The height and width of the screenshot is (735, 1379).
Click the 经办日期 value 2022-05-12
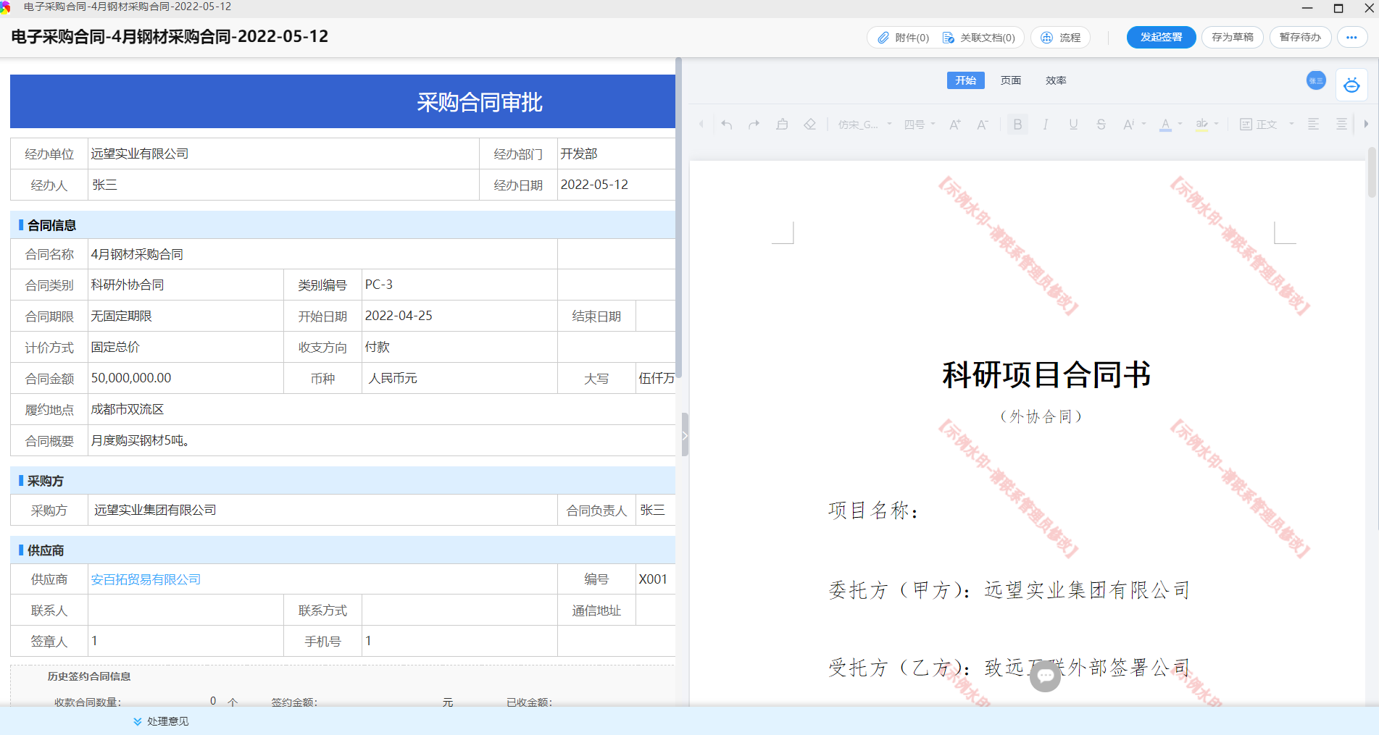(x=594, y=185)
